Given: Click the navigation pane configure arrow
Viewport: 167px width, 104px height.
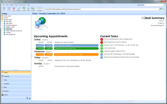Looking at the screenshot, I should click(x=30, y=98).
